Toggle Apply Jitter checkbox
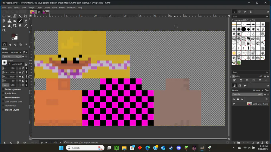Viewport: 271px width, 152px height. (3, 93)
